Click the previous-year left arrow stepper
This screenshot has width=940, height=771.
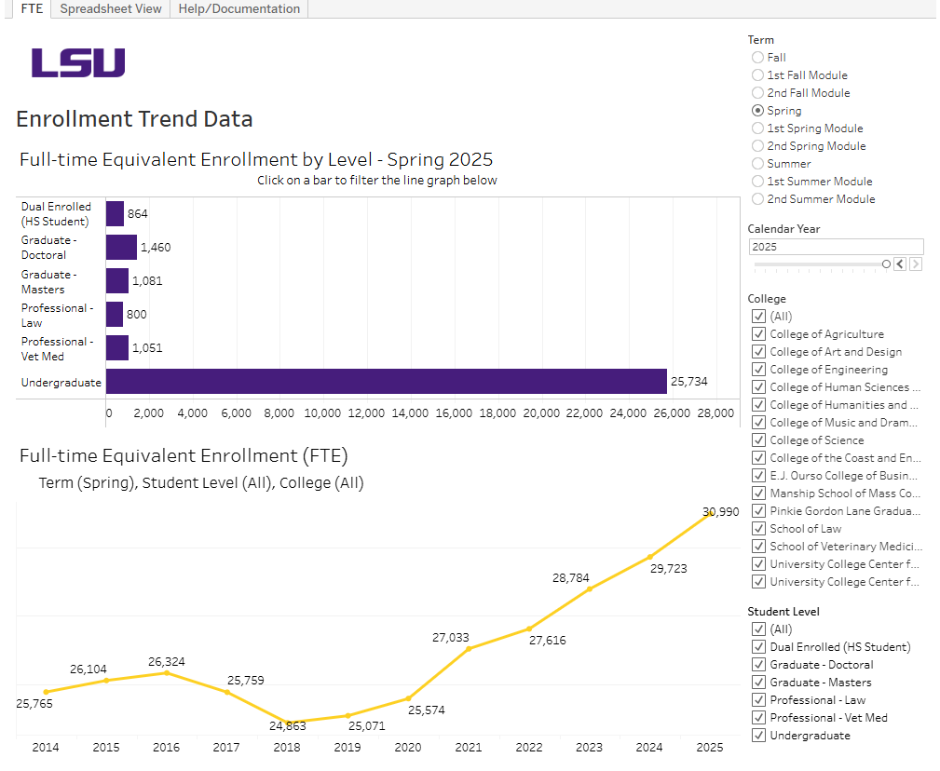(x=899, y=264)
